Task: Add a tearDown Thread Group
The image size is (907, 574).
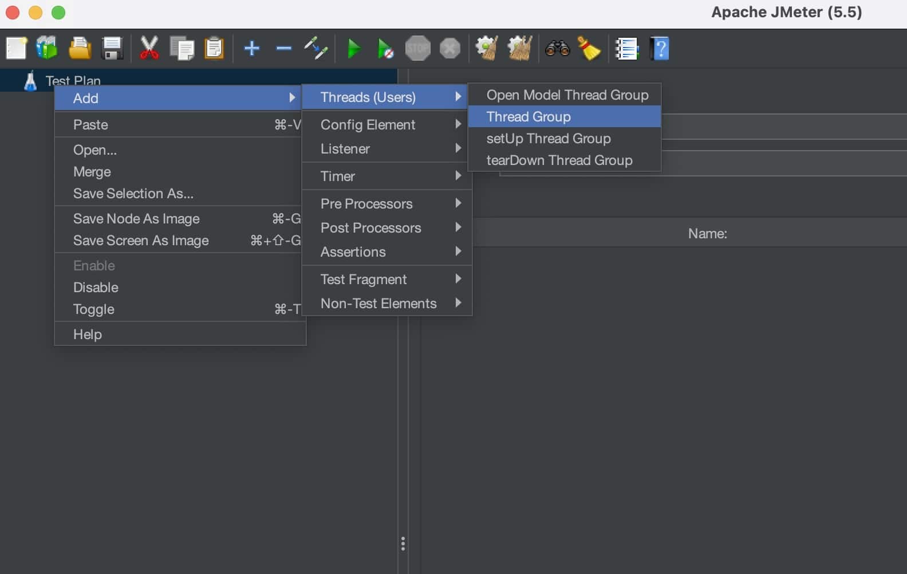Action: coord(565,160)
